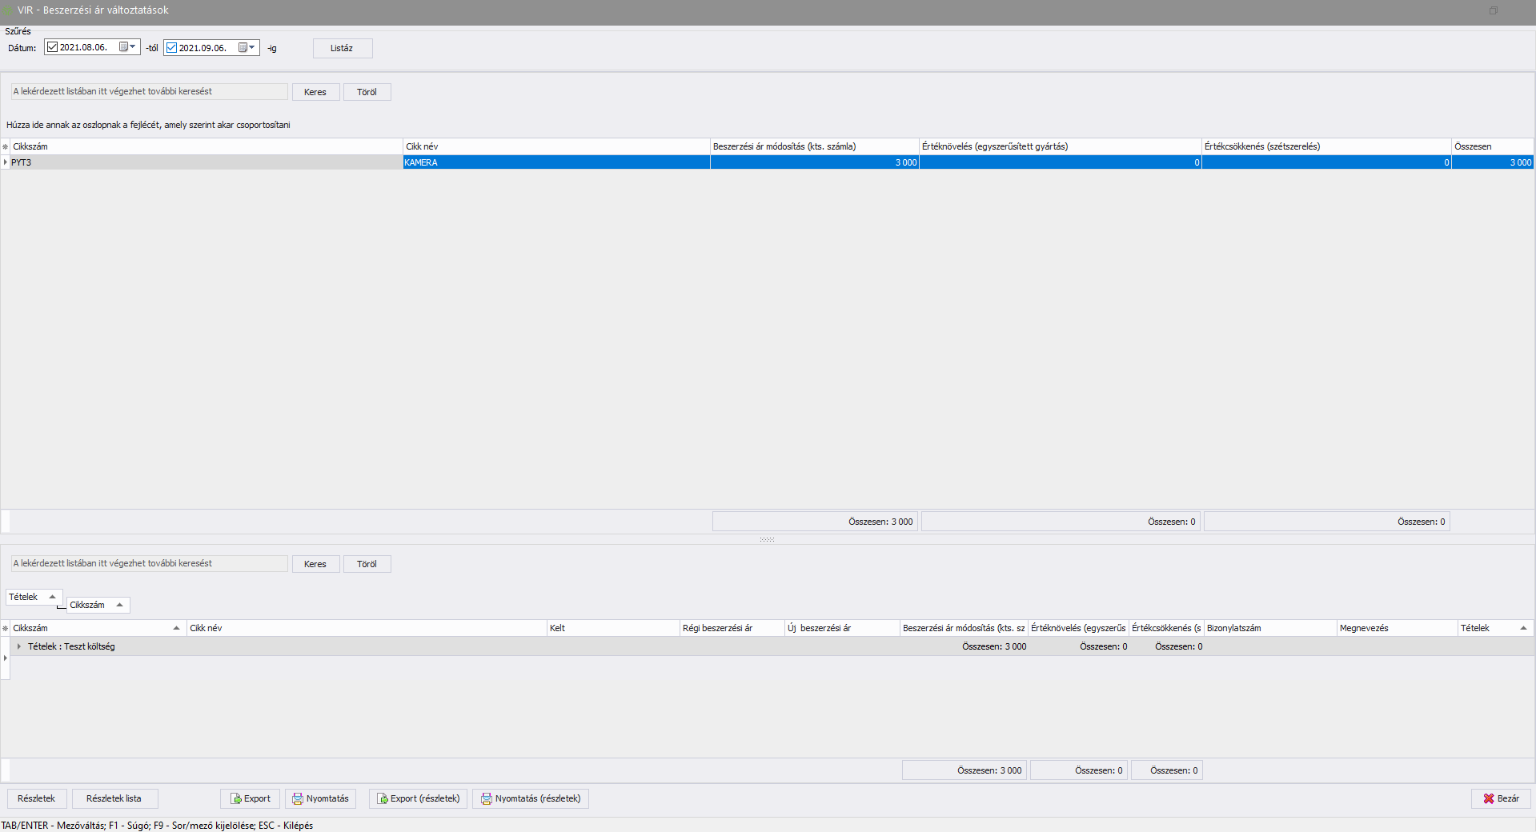Click the Nyomtatás (részletek) printer icon
The image size is (1536, 832).
click(486, 798)
